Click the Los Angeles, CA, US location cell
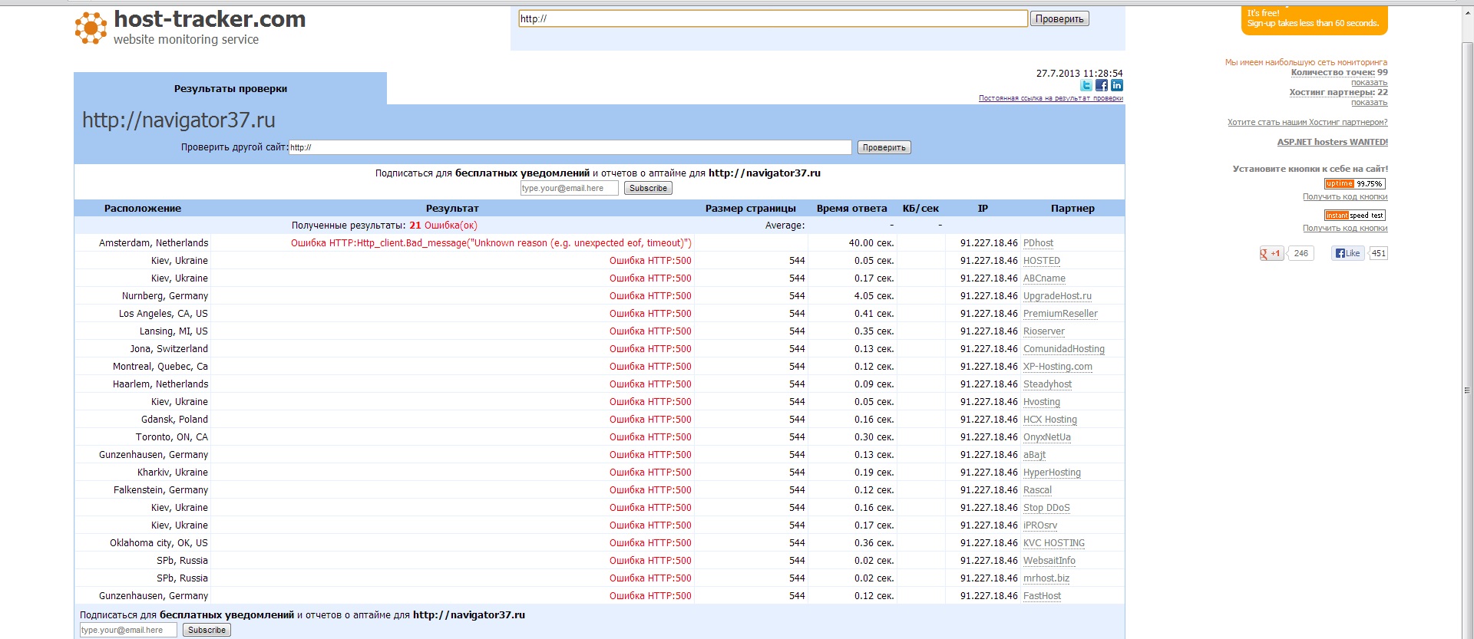 click(163, 314)
